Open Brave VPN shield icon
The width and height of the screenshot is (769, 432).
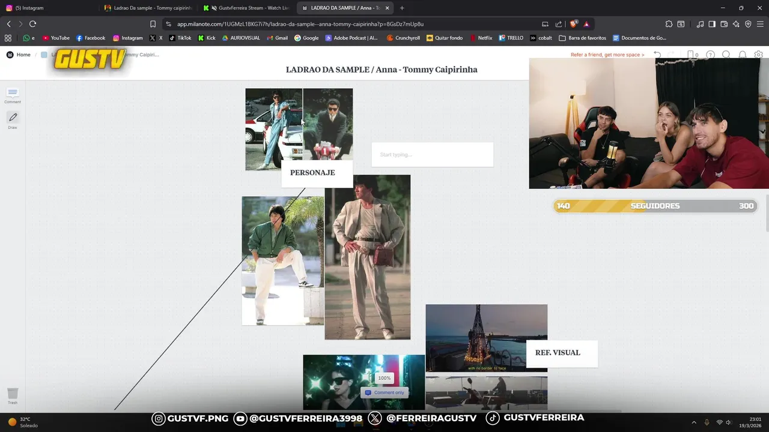tap(748, 24)
